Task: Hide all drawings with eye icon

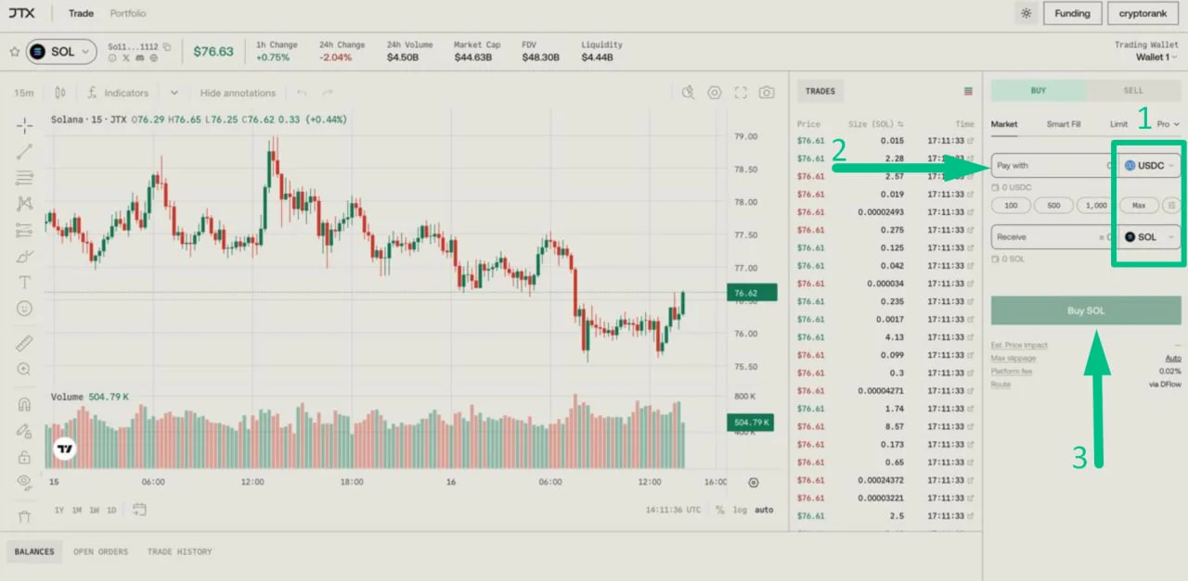Action: click(x=24, y=481)
